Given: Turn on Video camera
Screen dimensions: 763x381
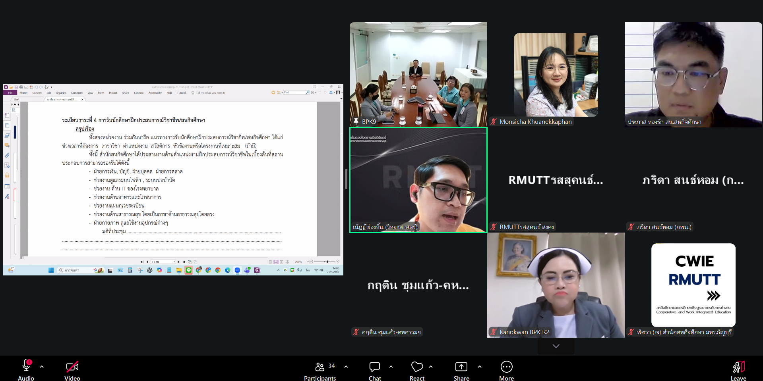Looking at the screenshot, I should (72, 367).
